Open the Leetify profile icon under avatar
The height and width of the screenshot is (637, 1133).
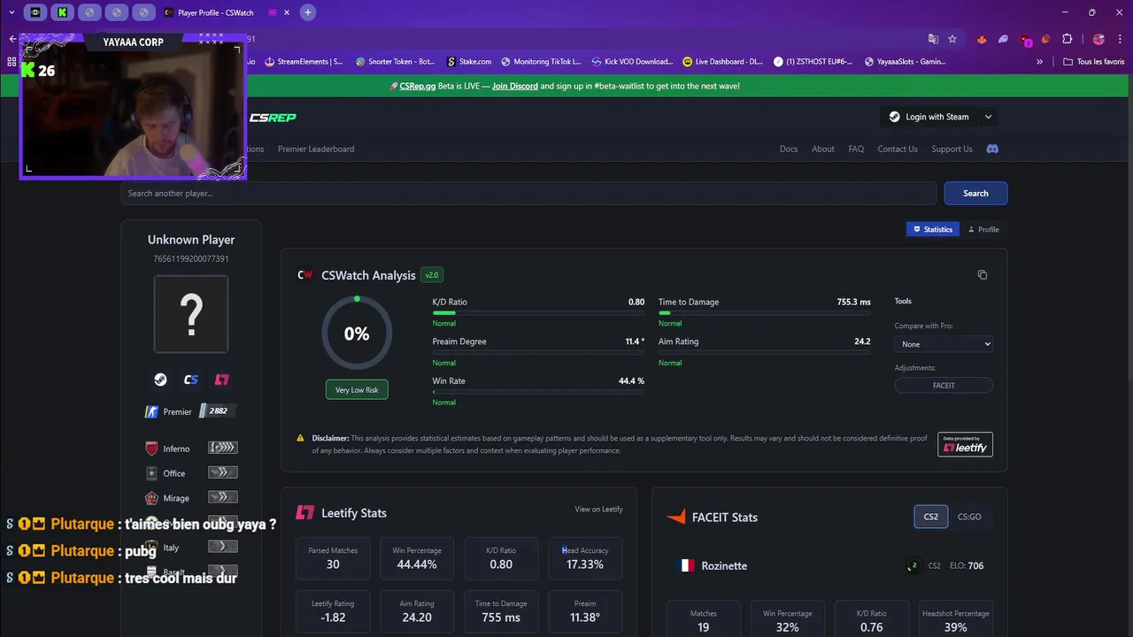point(222,380)
